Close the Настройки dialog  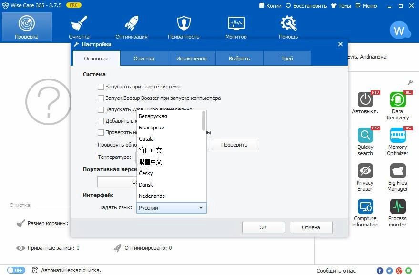pos(340,44)
